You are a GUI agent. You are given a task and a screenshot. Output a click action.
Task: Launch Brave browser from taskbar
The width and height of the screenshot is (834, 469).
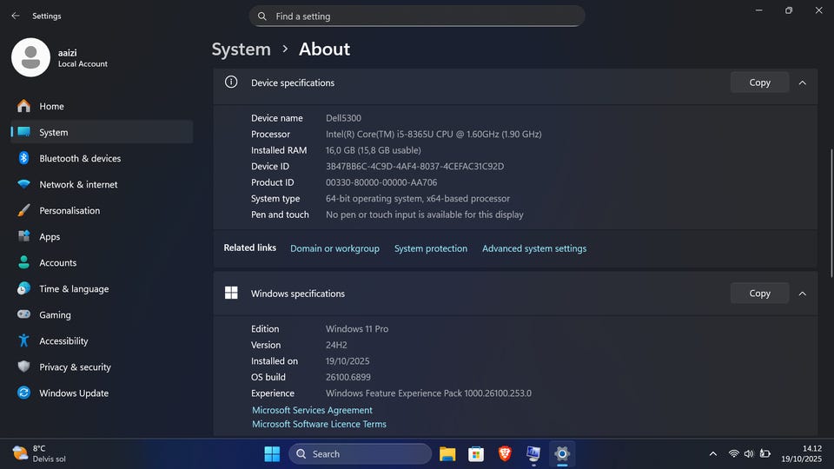tap(505, 453)
